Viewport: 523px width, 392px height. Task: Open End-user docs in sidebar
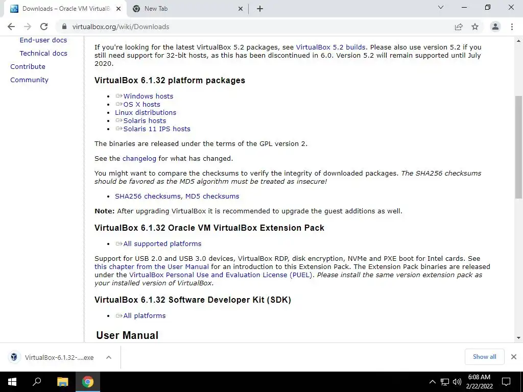(x=43, y=40)
